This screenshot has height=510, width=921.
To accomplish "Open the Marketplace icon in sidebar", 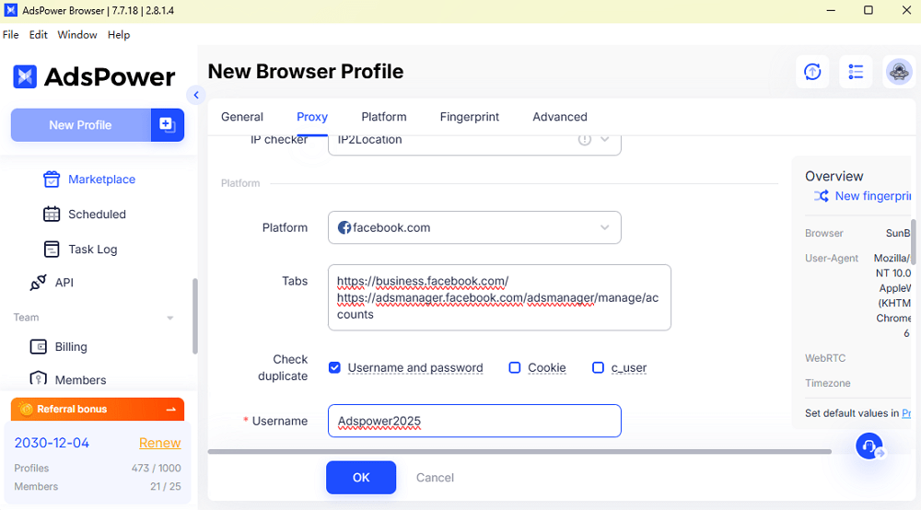I will 52,179.
